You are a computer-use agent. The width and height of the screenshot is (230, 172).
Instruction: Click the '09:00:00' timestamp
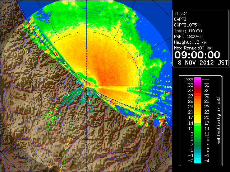(197, 55)
